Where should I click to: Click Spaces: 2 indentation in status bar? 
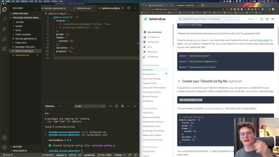point(61,155)
